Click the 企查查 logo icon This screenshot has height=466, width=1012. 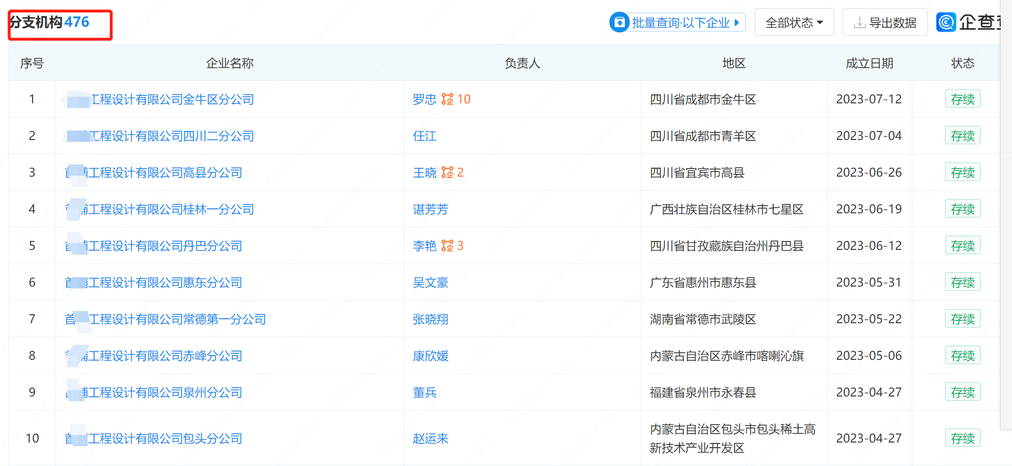point(946,22)
